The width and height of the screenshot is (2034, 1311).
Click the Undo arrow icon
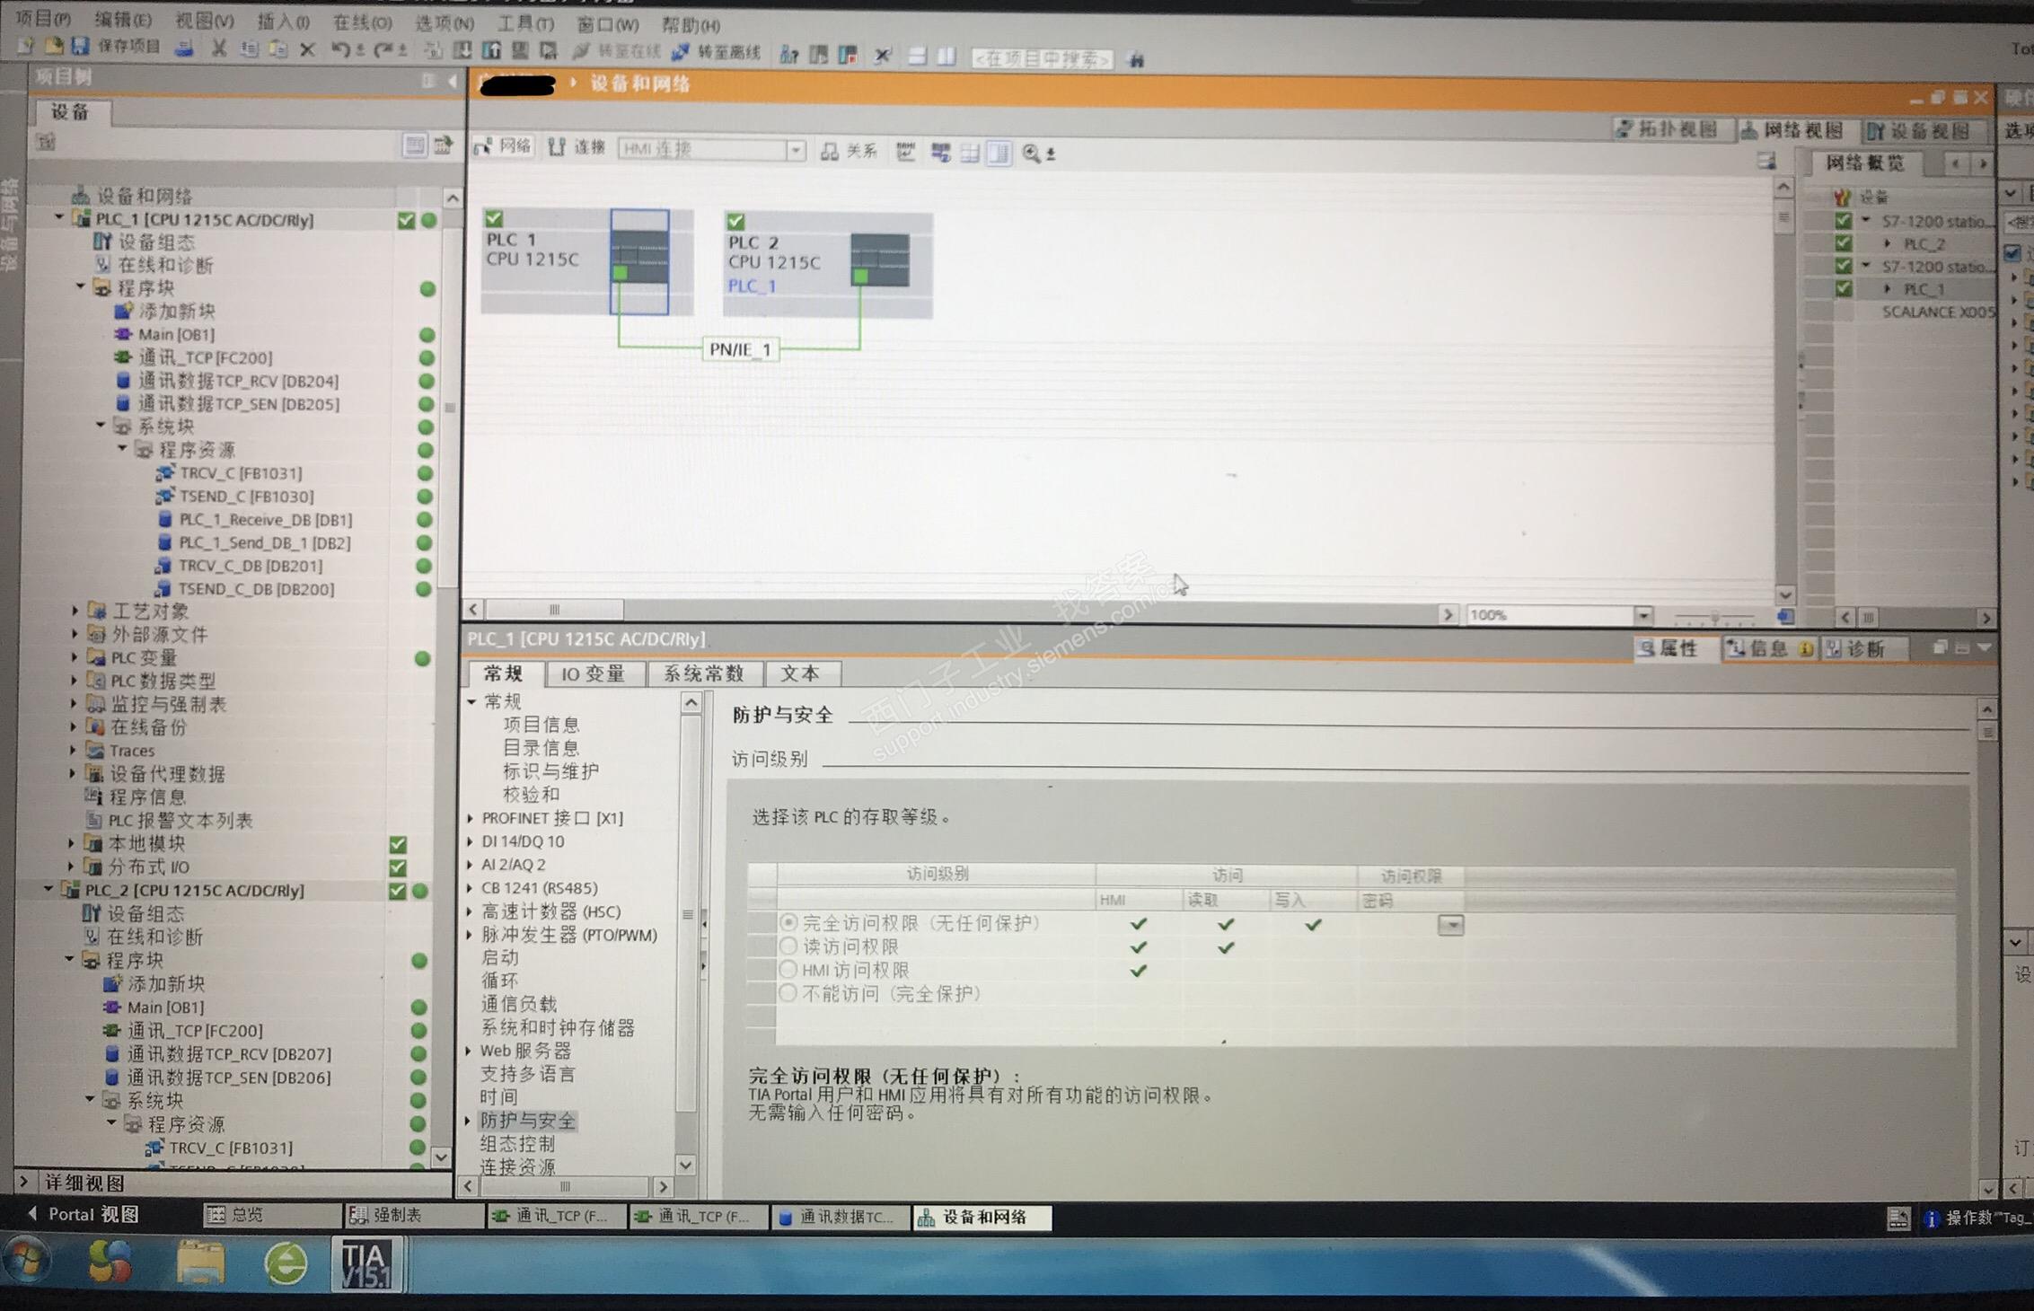[x=340, y=49]
